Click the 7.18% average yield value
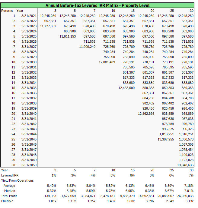198x208 pixels. coord(189,186)
